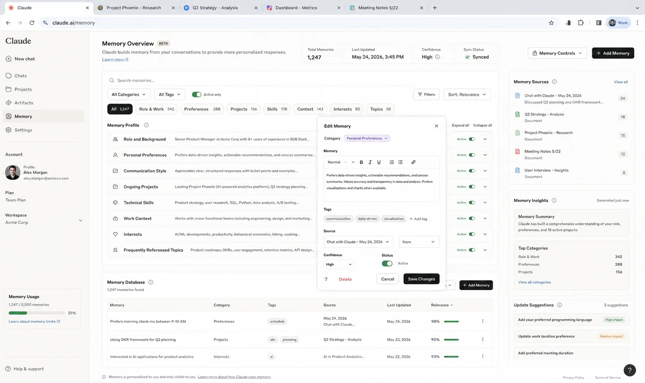Viewport: 645px width, 383px height.
Task: Click the Memory Profile info icon
Action: [x=146, y=125]
